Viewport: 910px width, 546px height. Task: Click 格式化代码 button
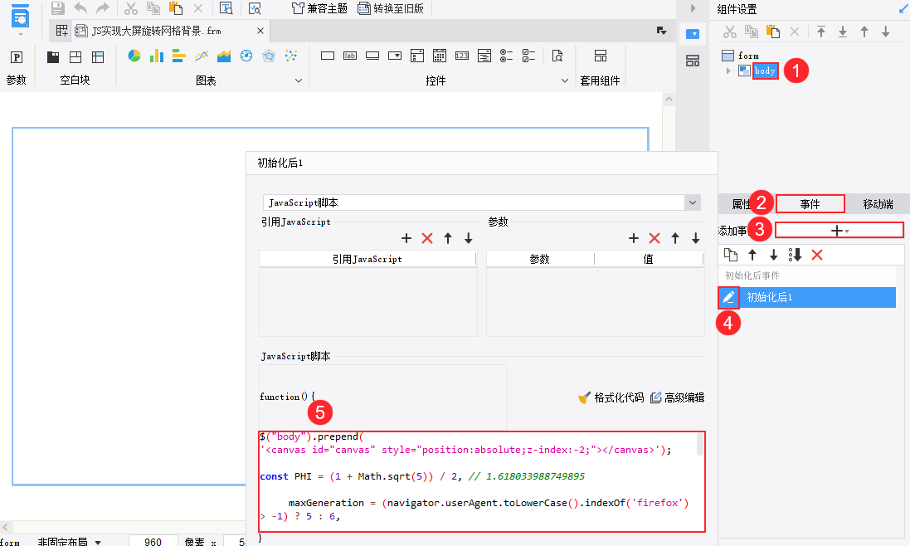611,397
